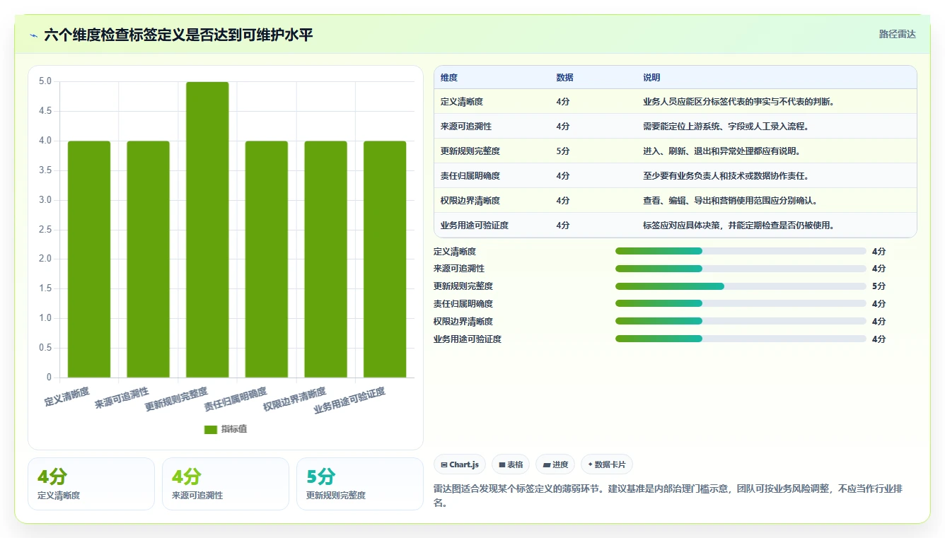Select the 表格 chip
This screenshot has width=945, height=538.
(x=511, y=464)
